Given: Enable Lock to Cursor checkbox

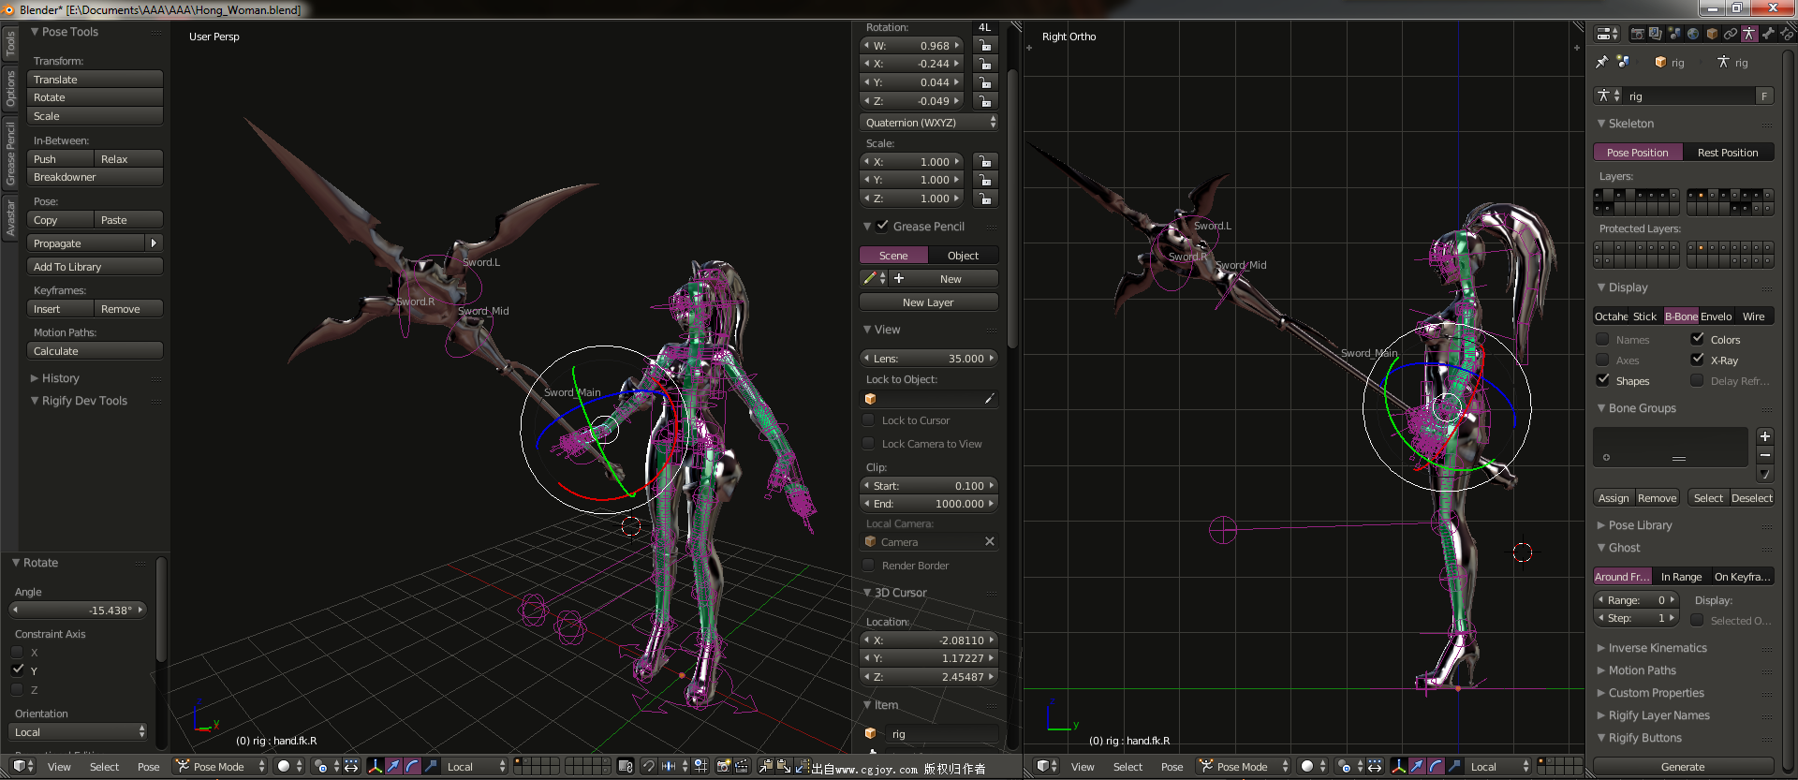Looking at the screenshot, I should tap(869, 420).
